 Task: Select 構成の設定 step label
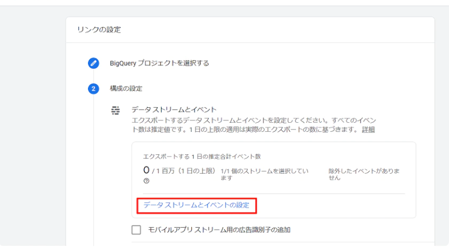pos(126,88)
